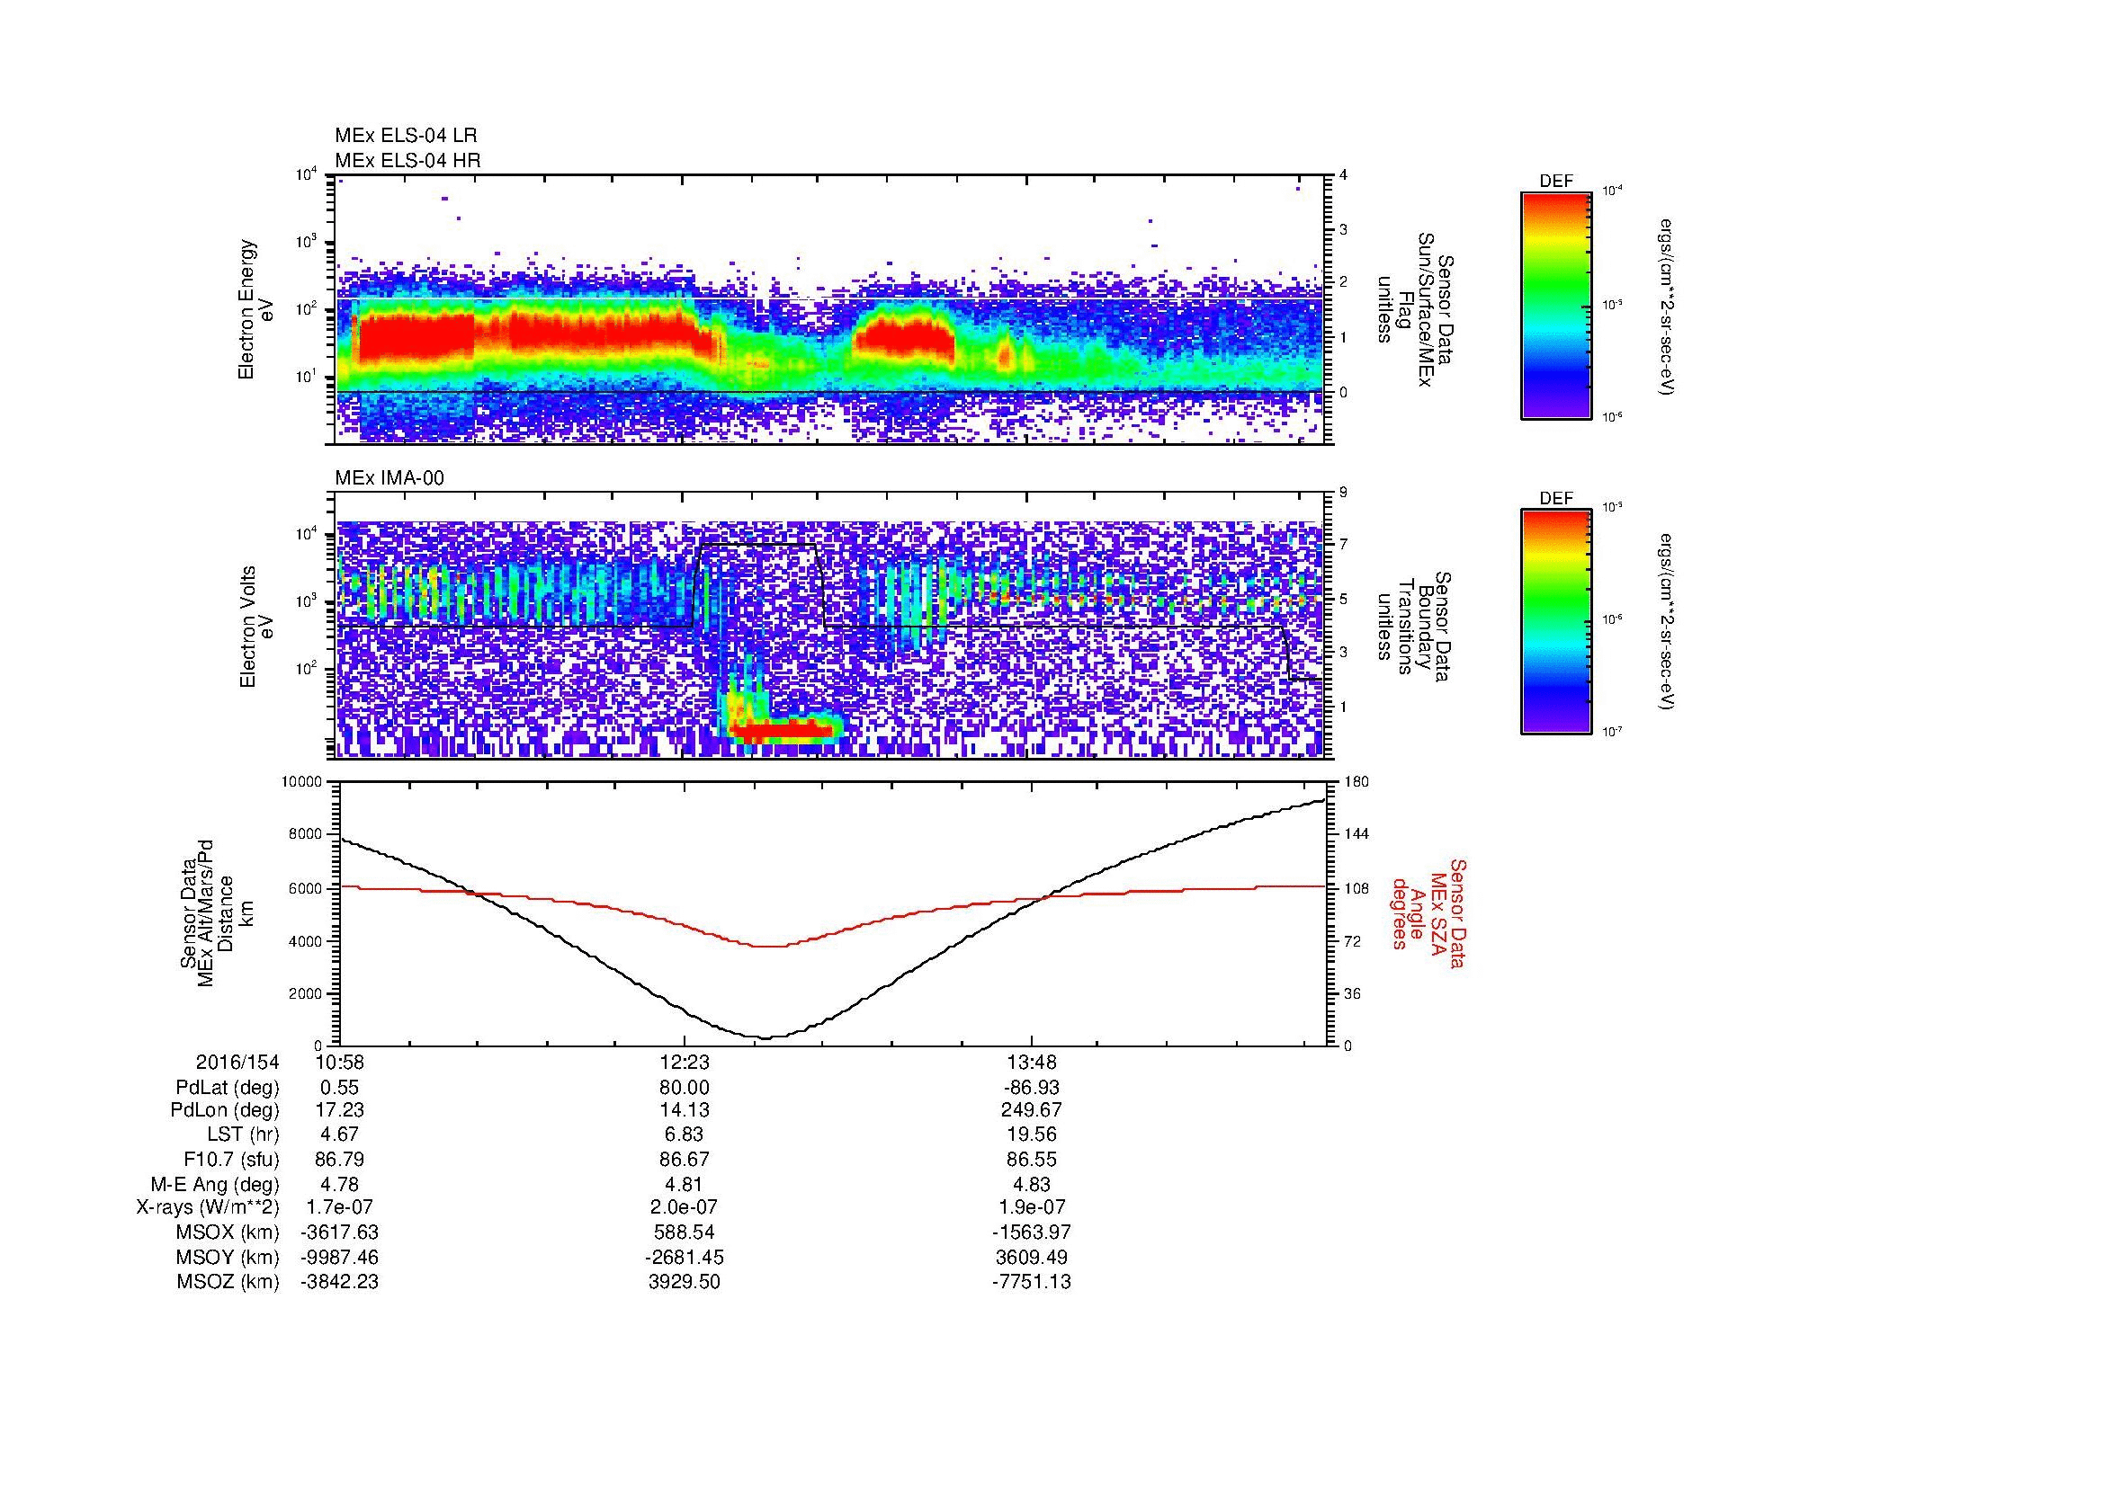Click the MSOX value '-3617.63'
Image resolution: width=2104 pixels, height=1486 pixels.
pyautogui.click(x=339, y=1232)
